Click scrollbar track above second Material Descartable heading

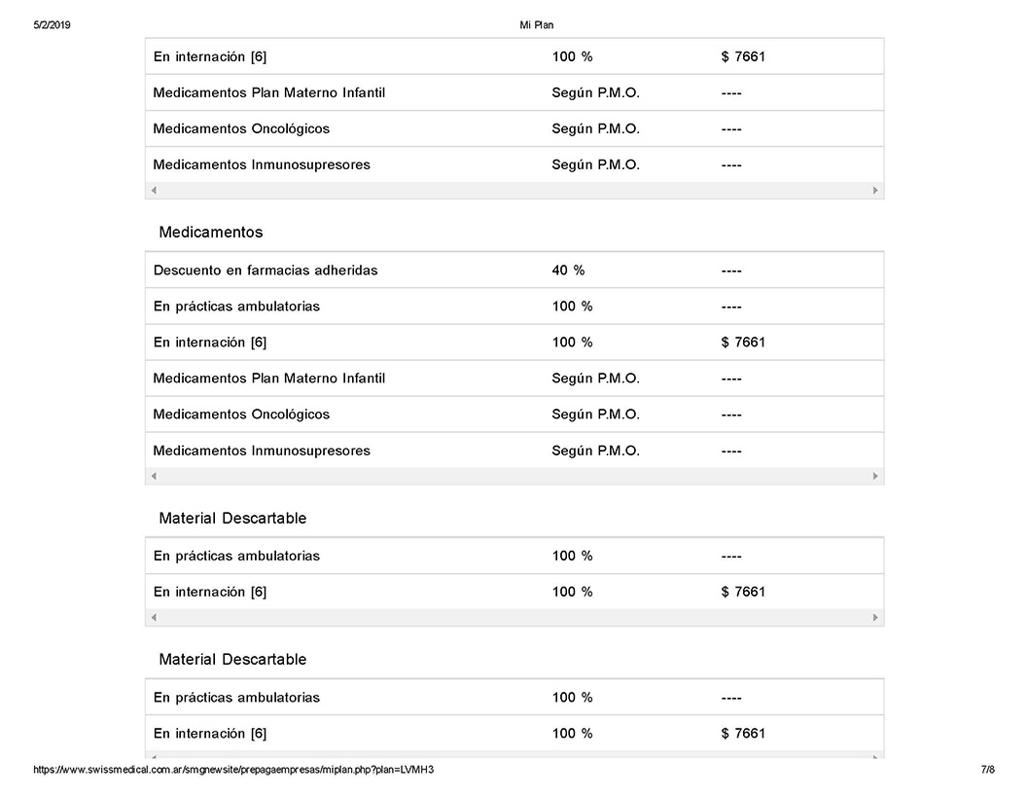[514, 618]
